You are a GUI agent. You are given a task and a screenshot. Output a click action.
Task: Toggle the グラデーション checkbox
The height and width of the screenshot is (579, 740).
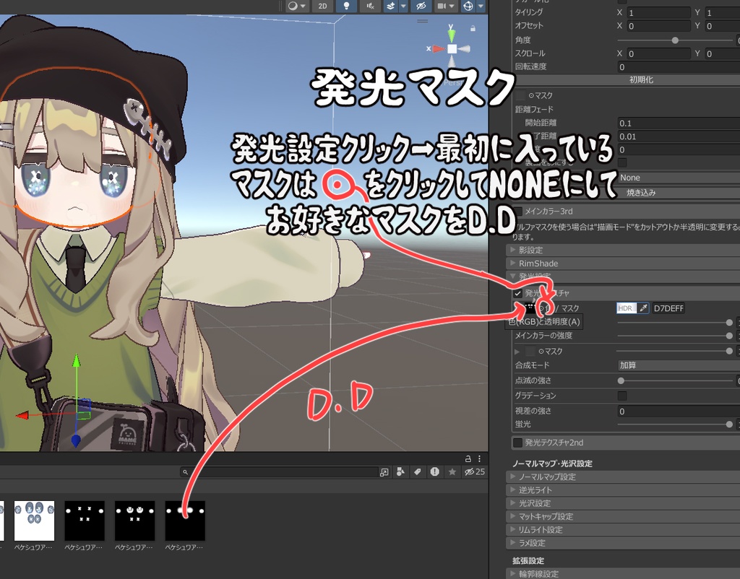click(621, 395)
